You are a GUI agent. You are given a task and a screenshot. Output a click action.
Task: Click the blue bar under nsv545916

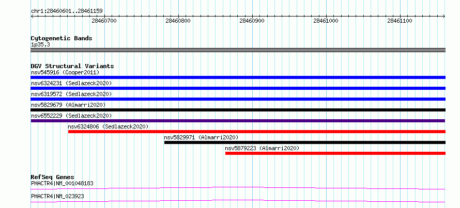pyautogui.click(x=238, y=77)
